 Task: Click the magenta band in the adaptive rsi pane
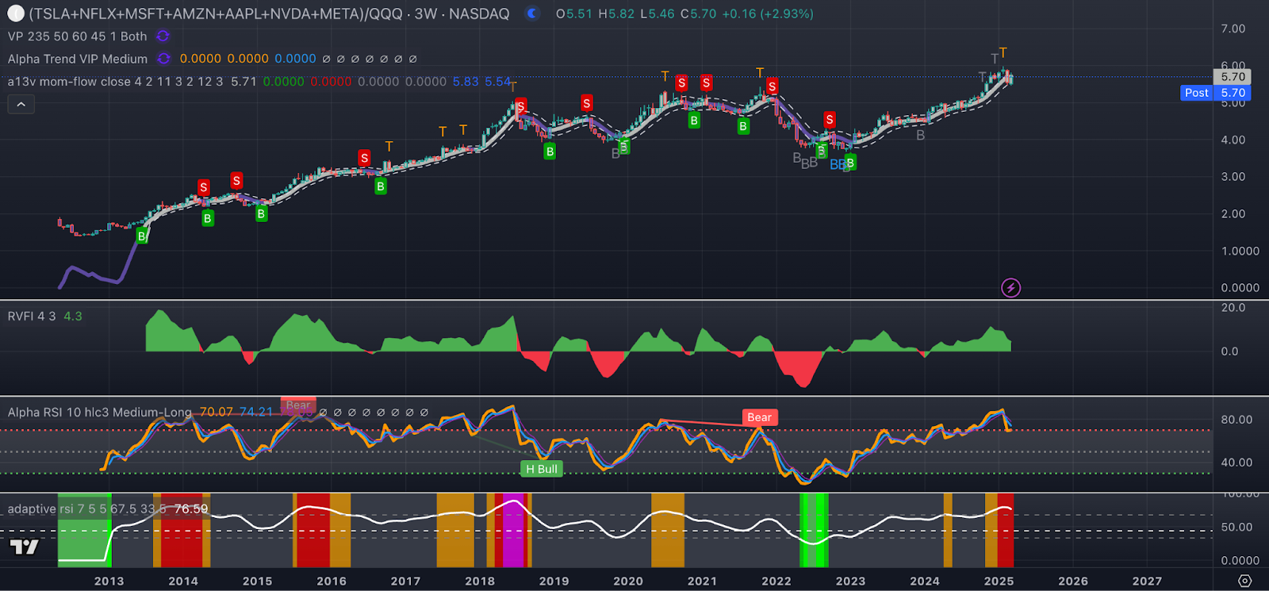tap(514, 530)
